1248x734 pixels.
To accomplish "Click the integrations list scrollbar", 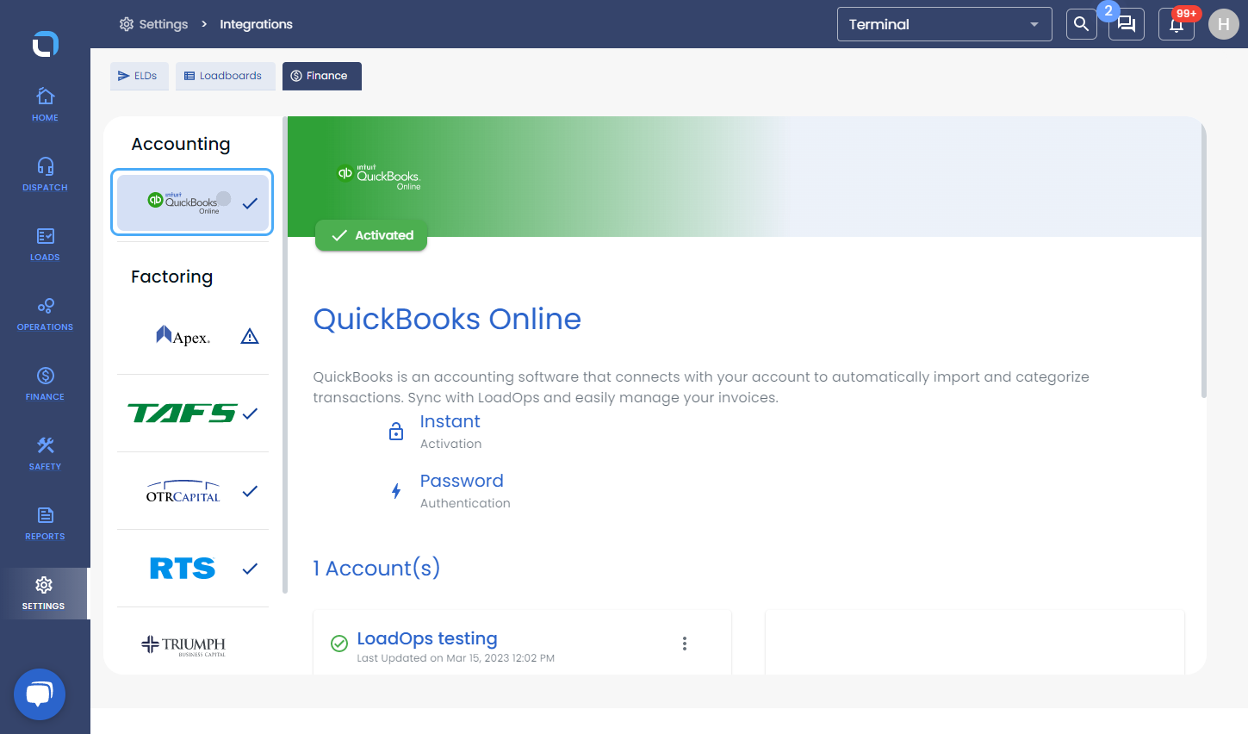I will [x=285, y=355].
